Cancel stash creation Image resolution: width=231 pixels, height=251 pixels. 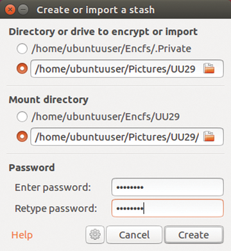134,235
